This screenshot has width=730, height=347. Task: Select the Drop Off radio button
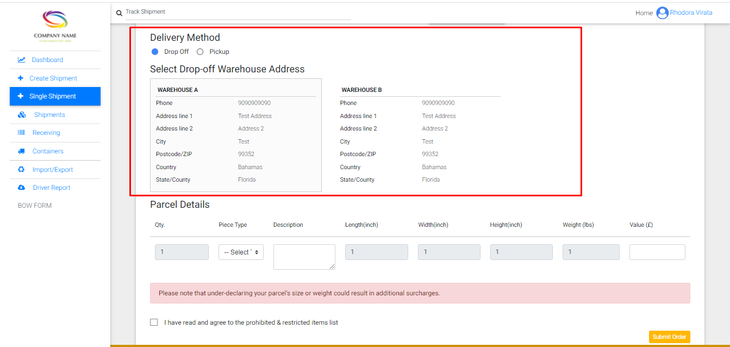tap(155, 52)
